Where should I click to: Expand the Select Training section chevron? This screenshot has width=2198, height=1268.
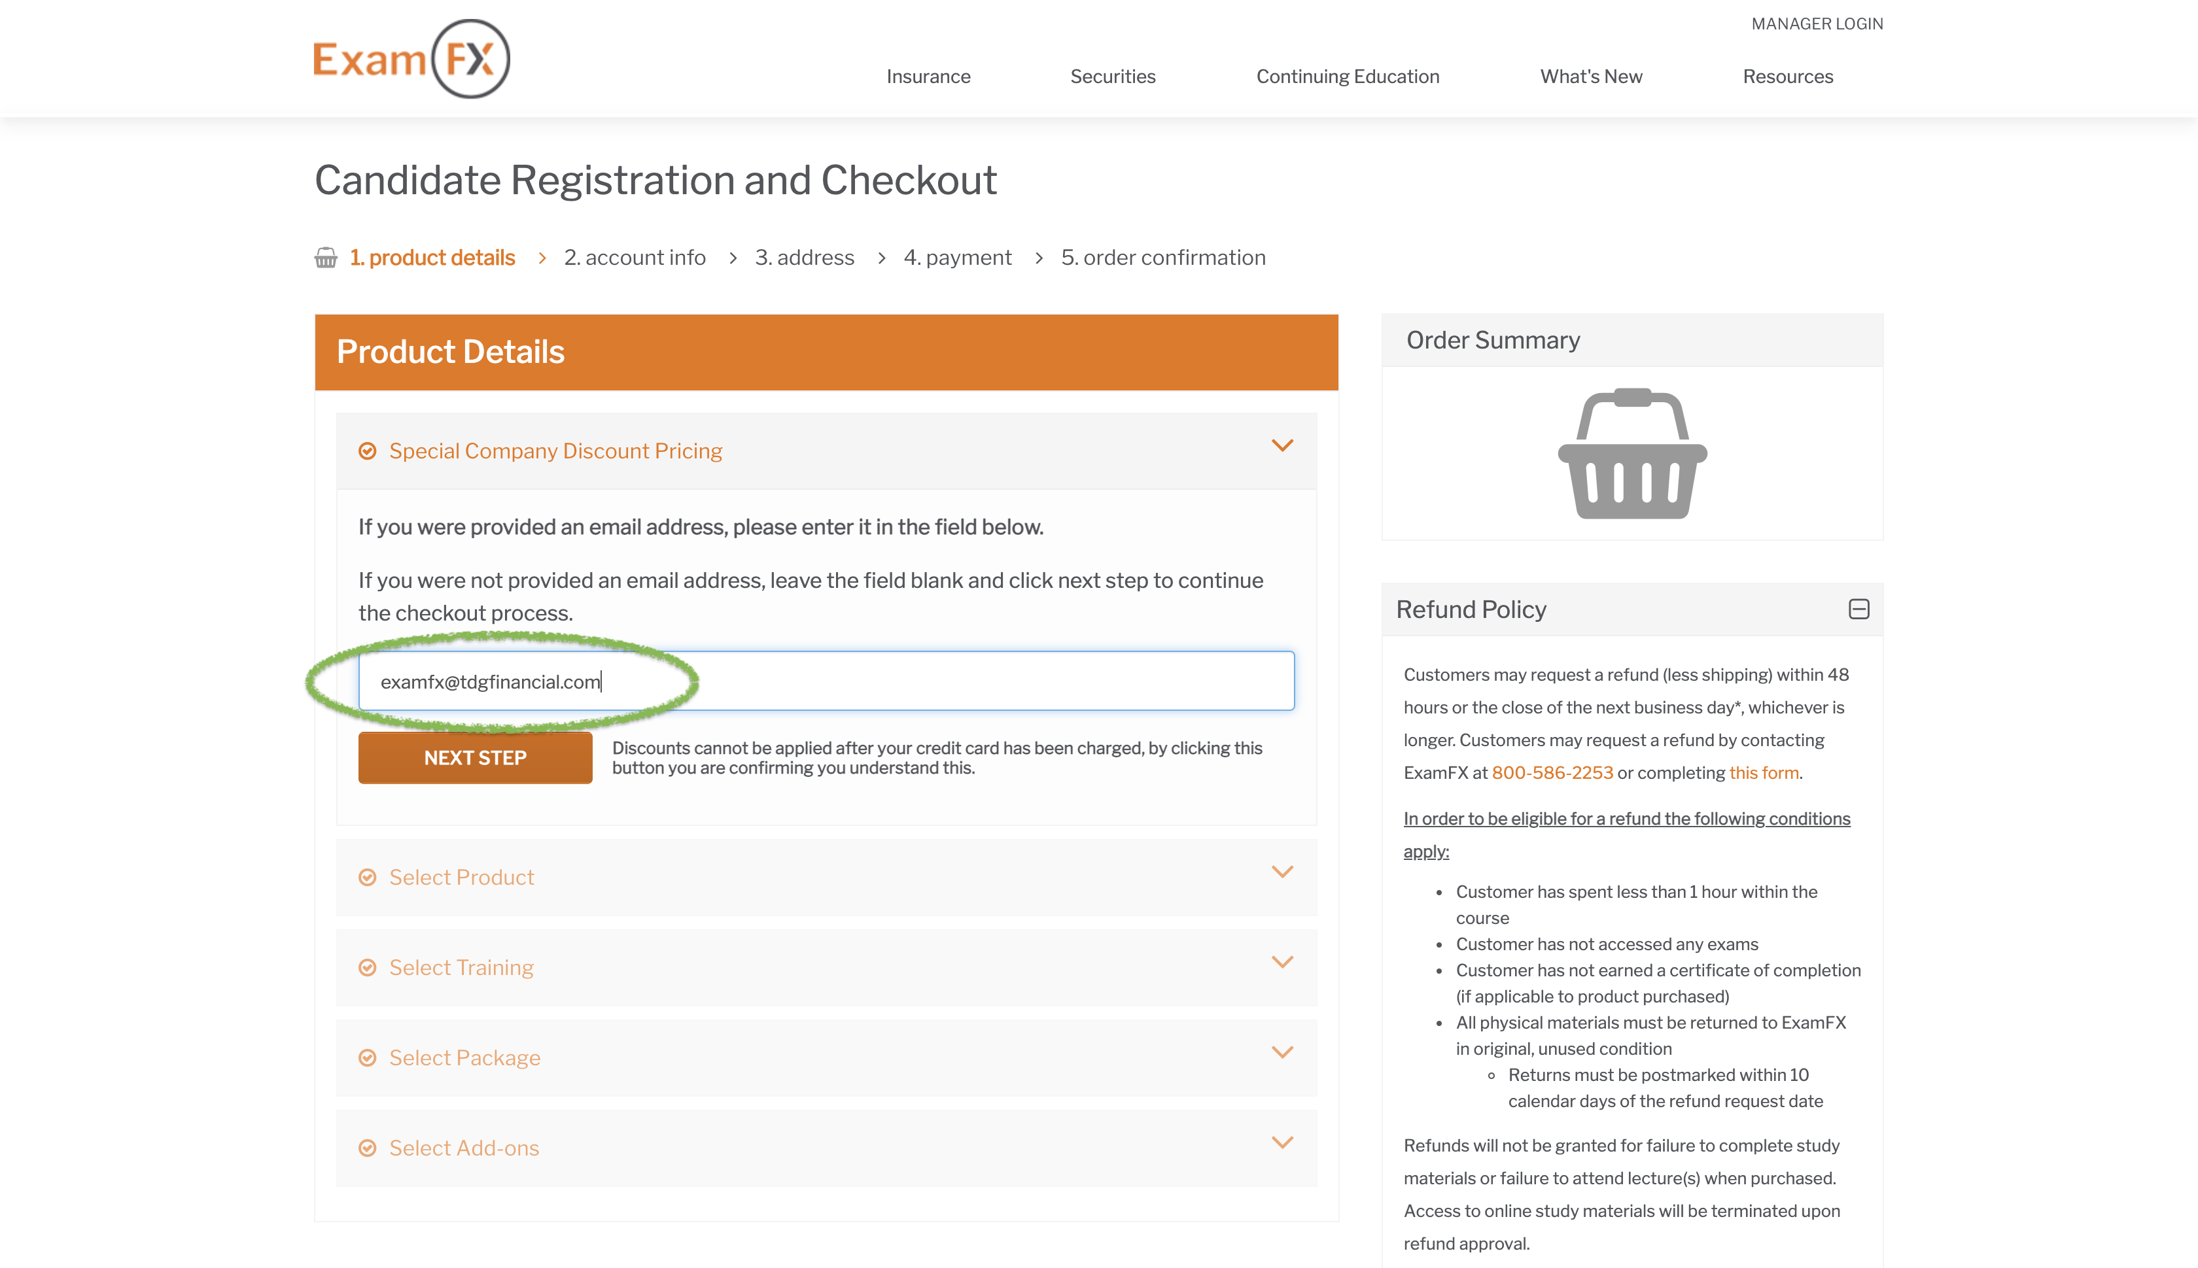pos(1282,963)
